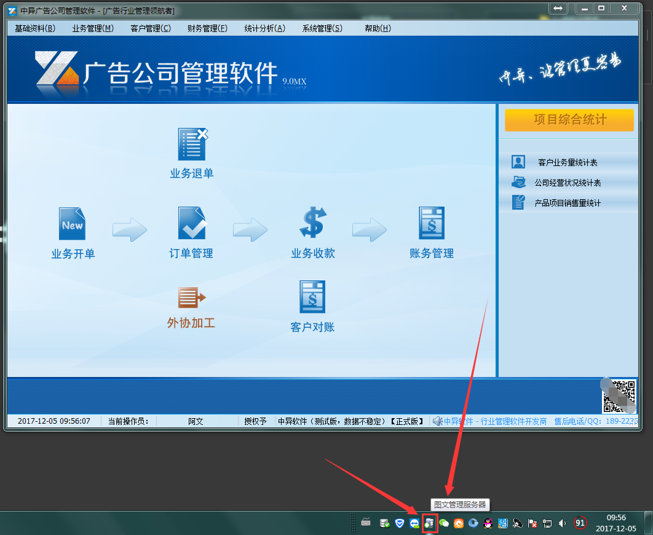This screenshot has height=535, width=653.
Task: Click 业务收款 label
Action: pyautogui.click(x=313, y=253)
